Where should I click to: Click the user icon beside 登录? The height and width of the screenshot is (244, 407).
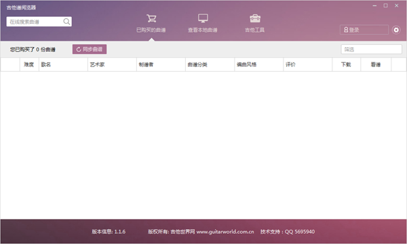click(x=346, y=30)
